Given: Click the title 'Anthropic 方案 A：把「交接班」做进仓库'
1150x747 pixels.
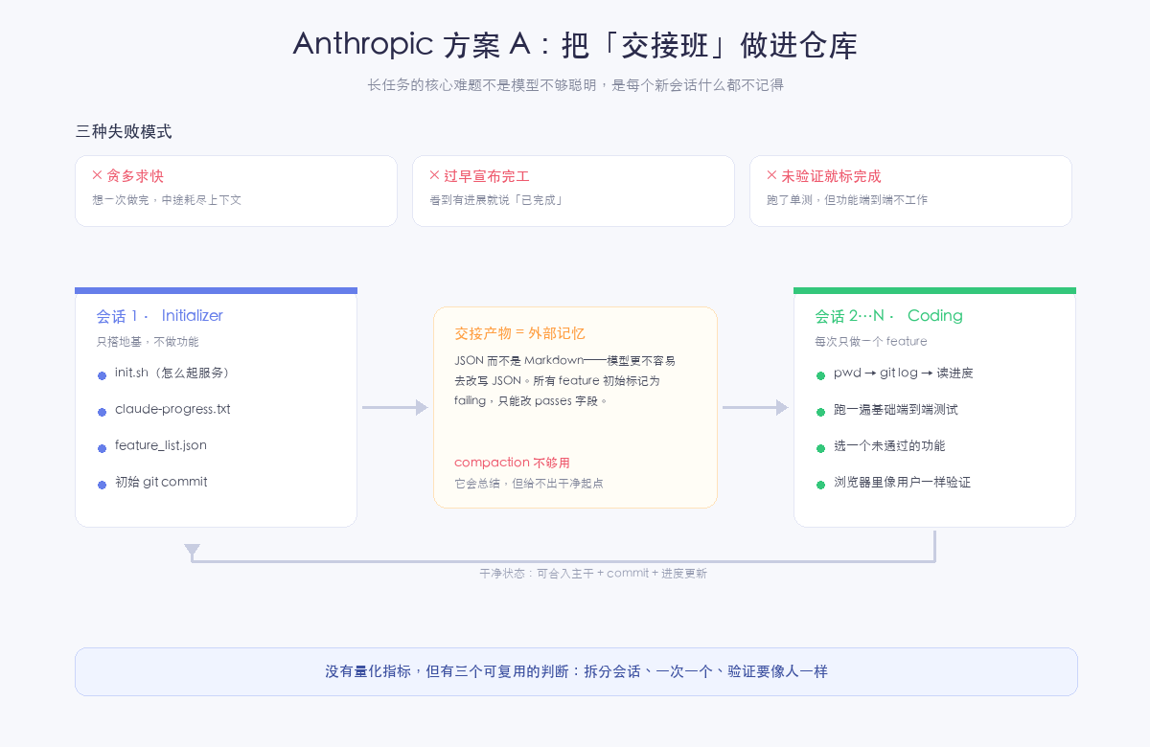Looking at the screenshot, I should (x=575, y=44).
